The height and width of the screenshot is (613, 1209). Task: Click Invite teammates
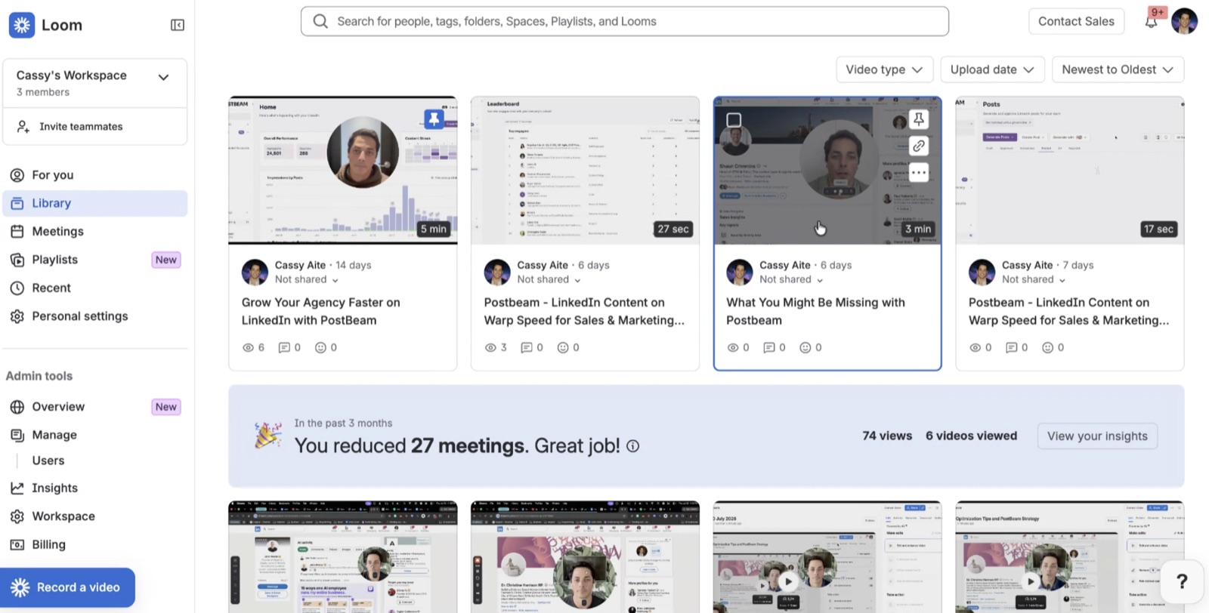[95, 126]
